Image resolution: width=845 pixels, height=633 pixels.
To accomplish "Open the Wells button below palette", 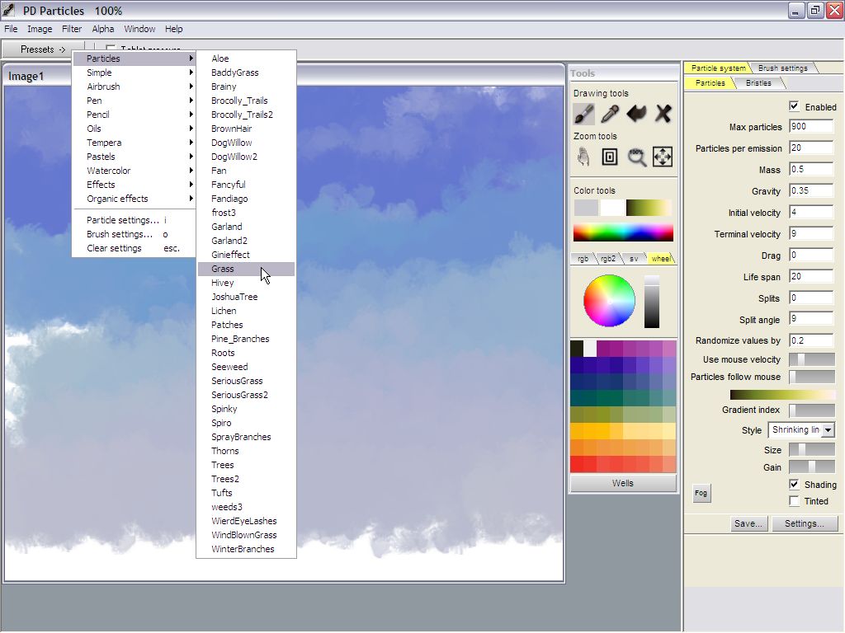I will 623,483.
